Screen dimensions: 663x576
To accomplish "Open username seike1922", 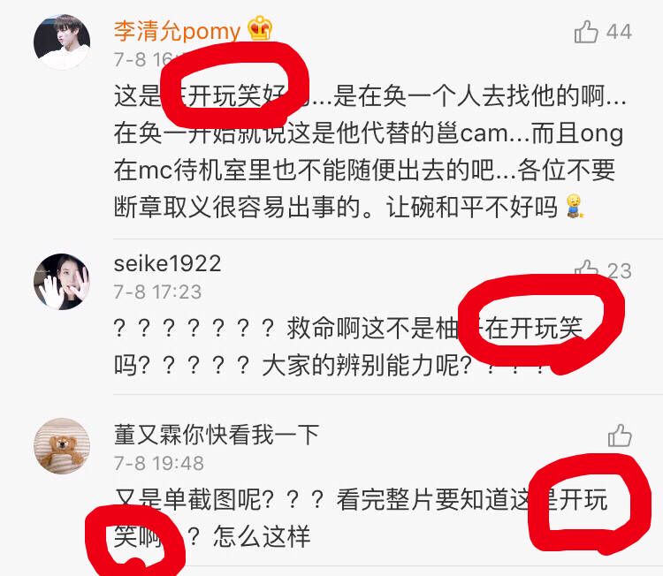I will coord(167,263).
